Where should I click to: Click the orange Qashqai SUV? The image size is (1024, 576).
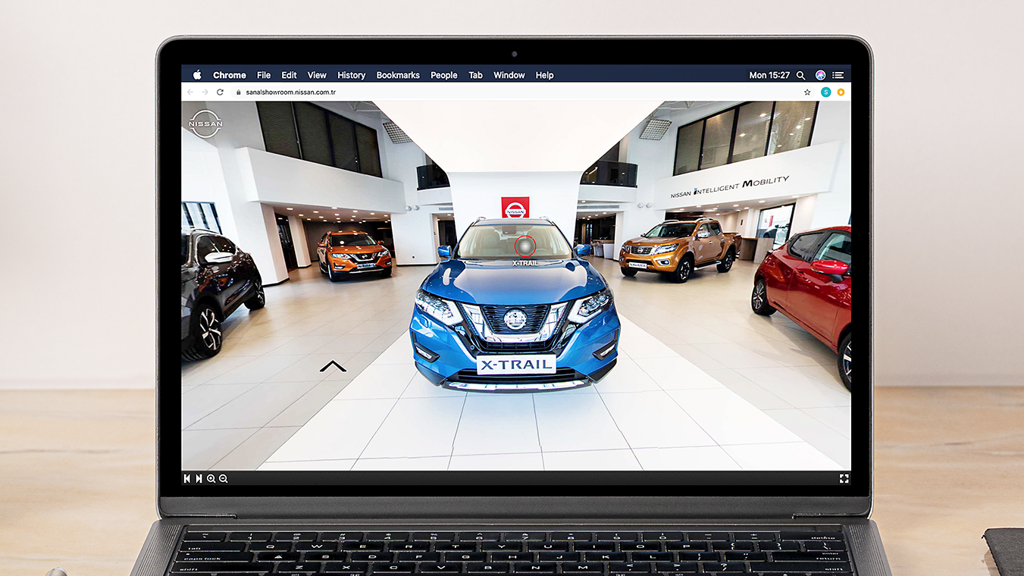pos(354,255)
